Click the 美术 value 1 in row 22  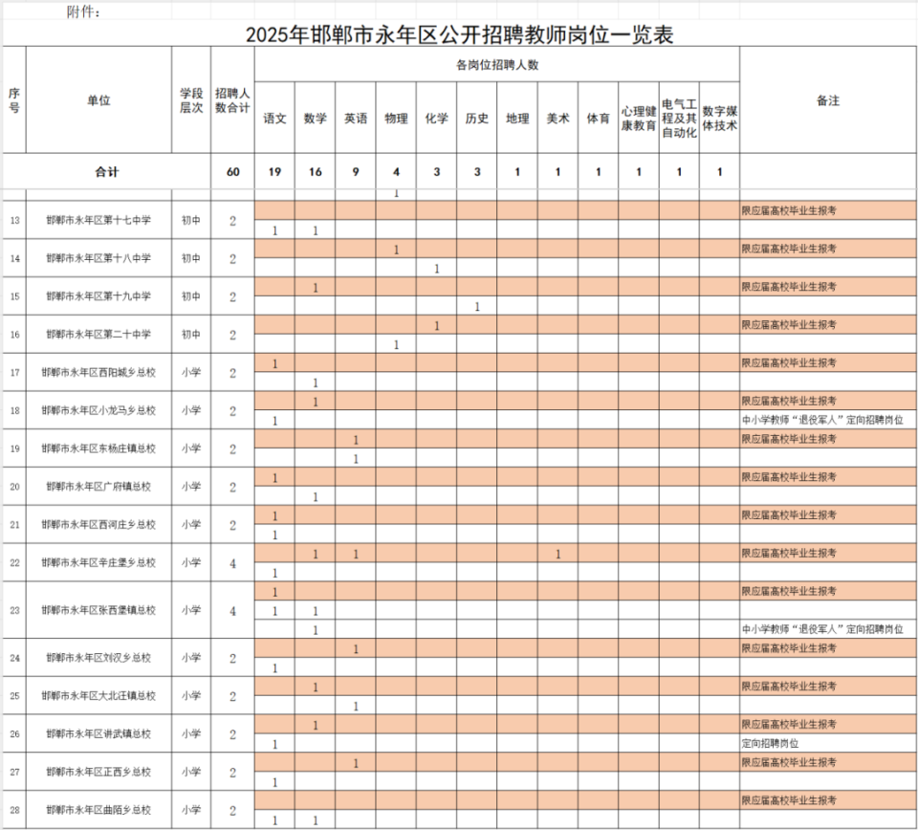tap(557, 554)
